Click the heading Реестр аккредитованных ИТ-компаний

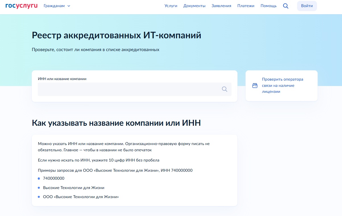tap(116, 35)
